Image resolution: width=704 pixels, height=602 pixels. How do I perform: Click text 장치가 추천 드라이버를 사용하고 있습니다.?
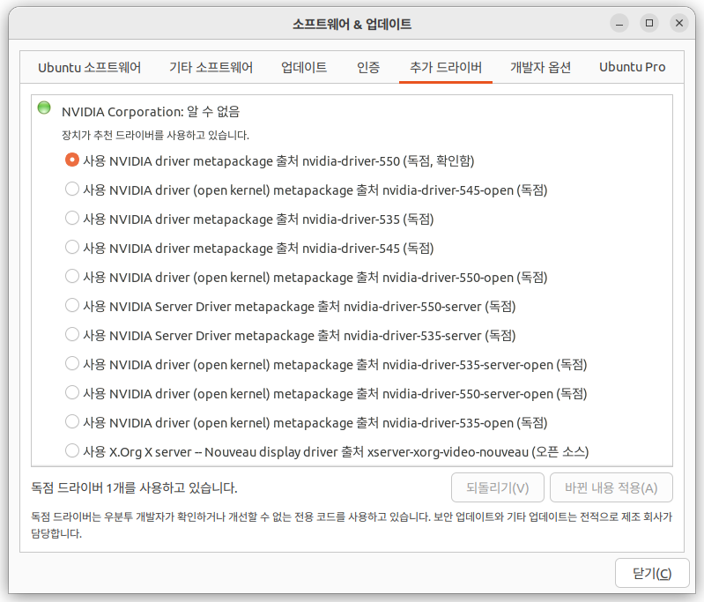(x=155, y=135)
